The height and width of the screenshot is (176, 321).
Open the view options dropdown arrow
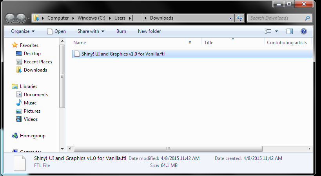276,31
